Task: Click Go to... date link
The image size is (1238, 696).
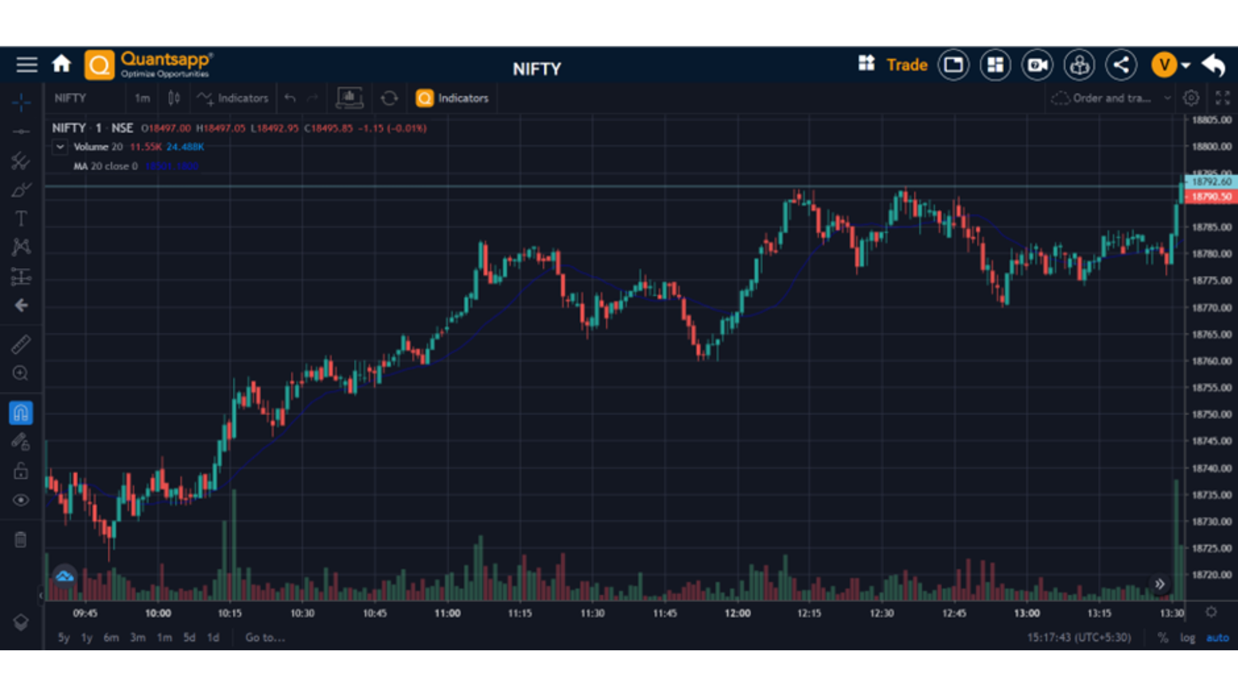Action: pyautogui.click(x=265, y=637)
